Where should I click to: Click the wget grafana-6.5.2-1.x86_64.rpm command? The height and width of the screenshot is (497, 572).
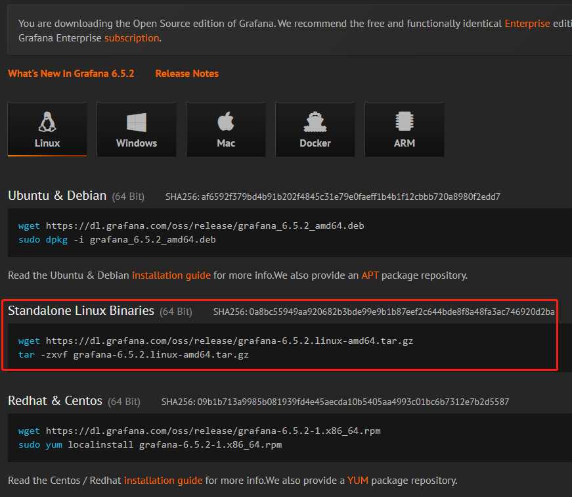point(200,431)
